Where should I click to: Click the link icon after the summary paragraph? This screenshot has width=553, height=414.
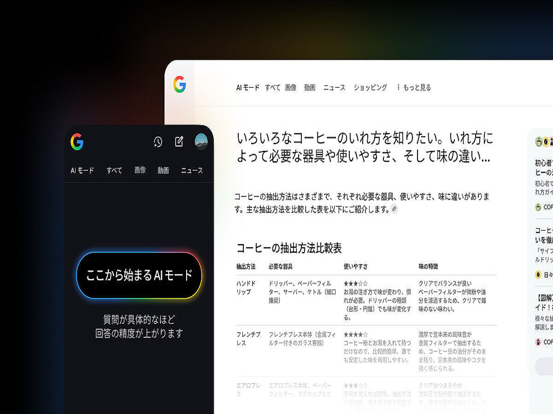point(394,209)
